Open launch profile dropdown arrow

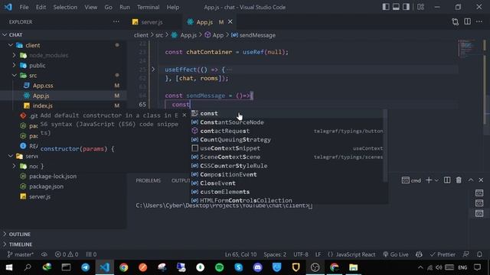(436, 180)
